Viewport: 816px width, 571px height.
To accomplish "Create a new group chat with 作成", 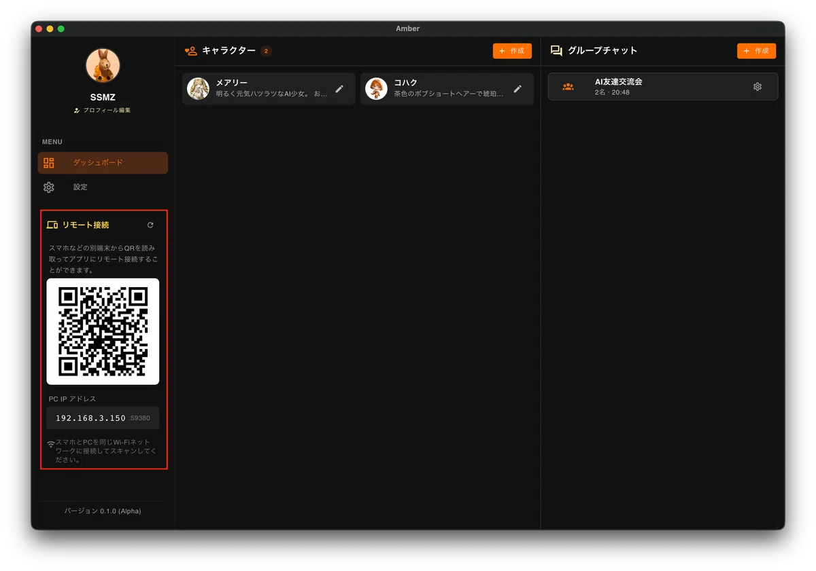I will [x=756, y=51].
